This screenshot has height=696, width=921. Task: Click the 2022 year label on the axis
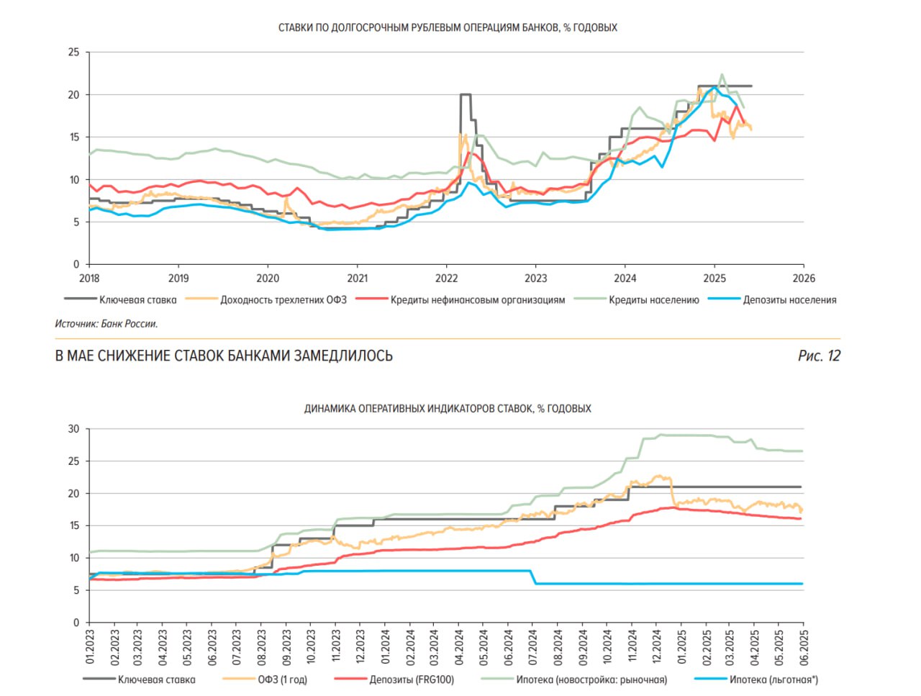[x=446, y=279]
